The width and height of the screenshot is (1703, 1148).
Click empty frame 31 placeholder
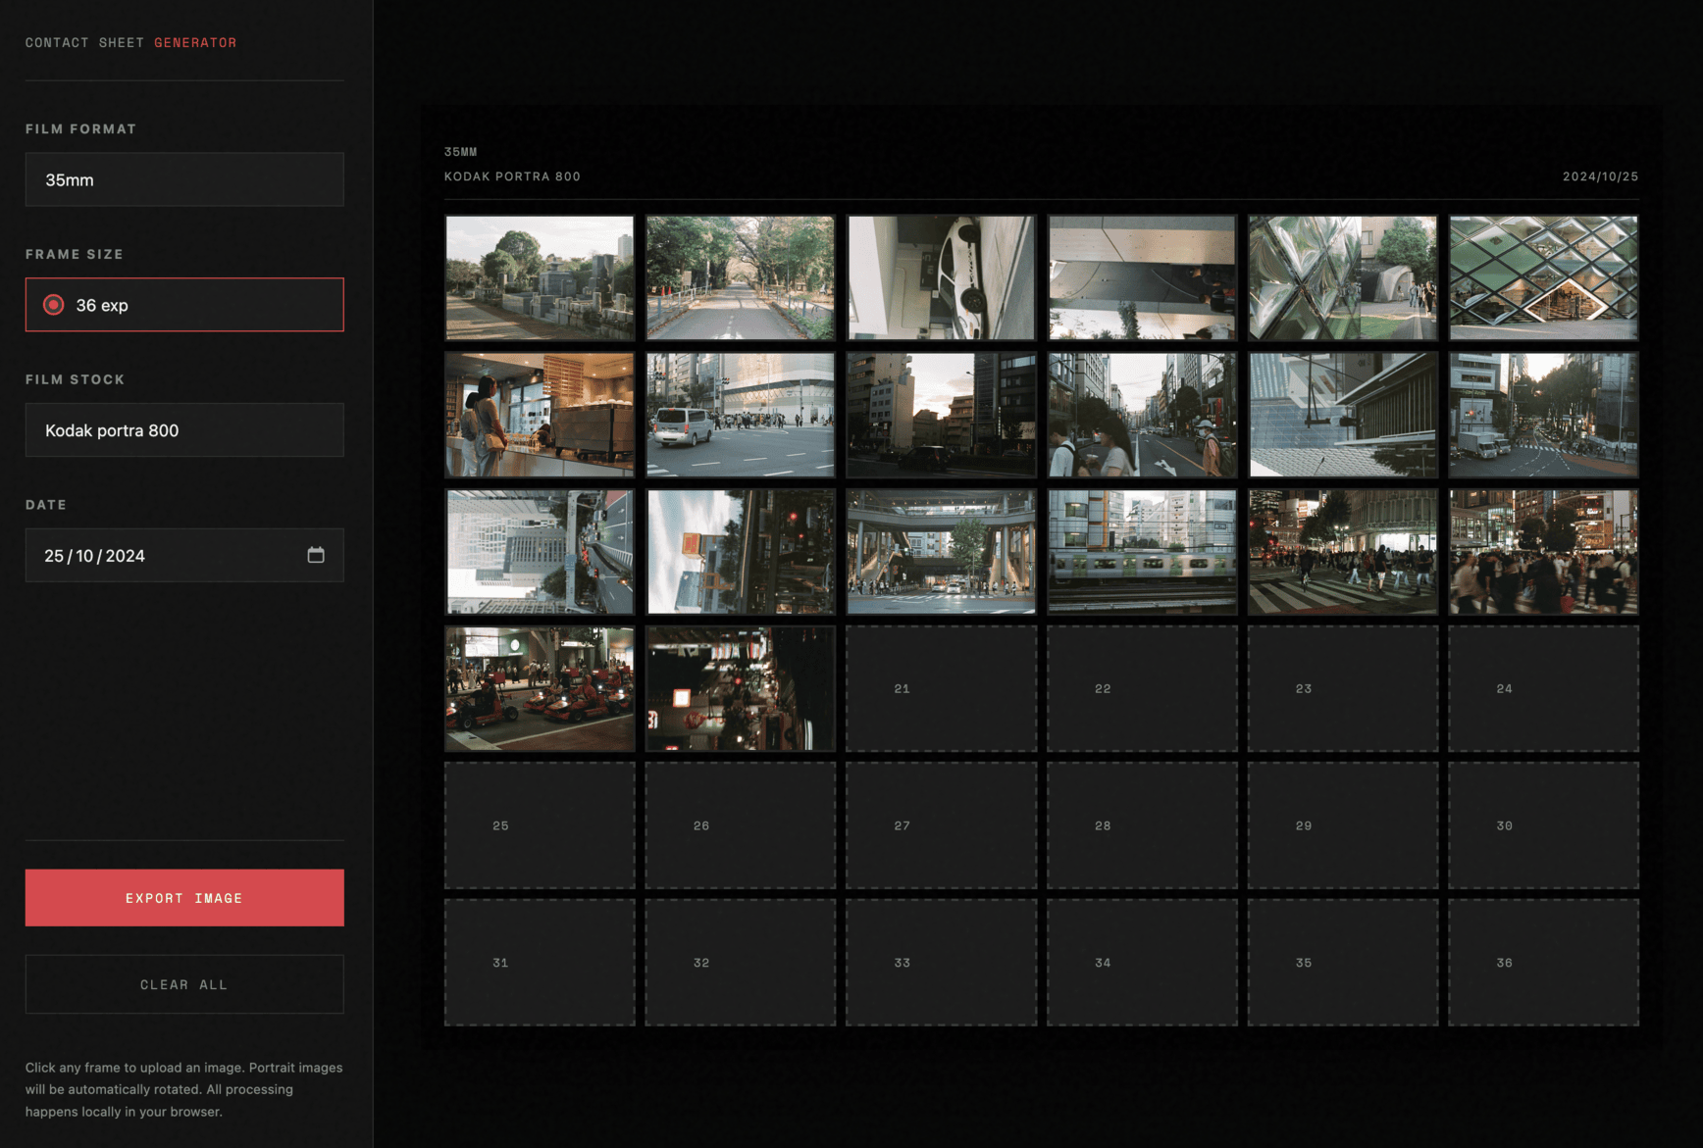click(540, 963)
